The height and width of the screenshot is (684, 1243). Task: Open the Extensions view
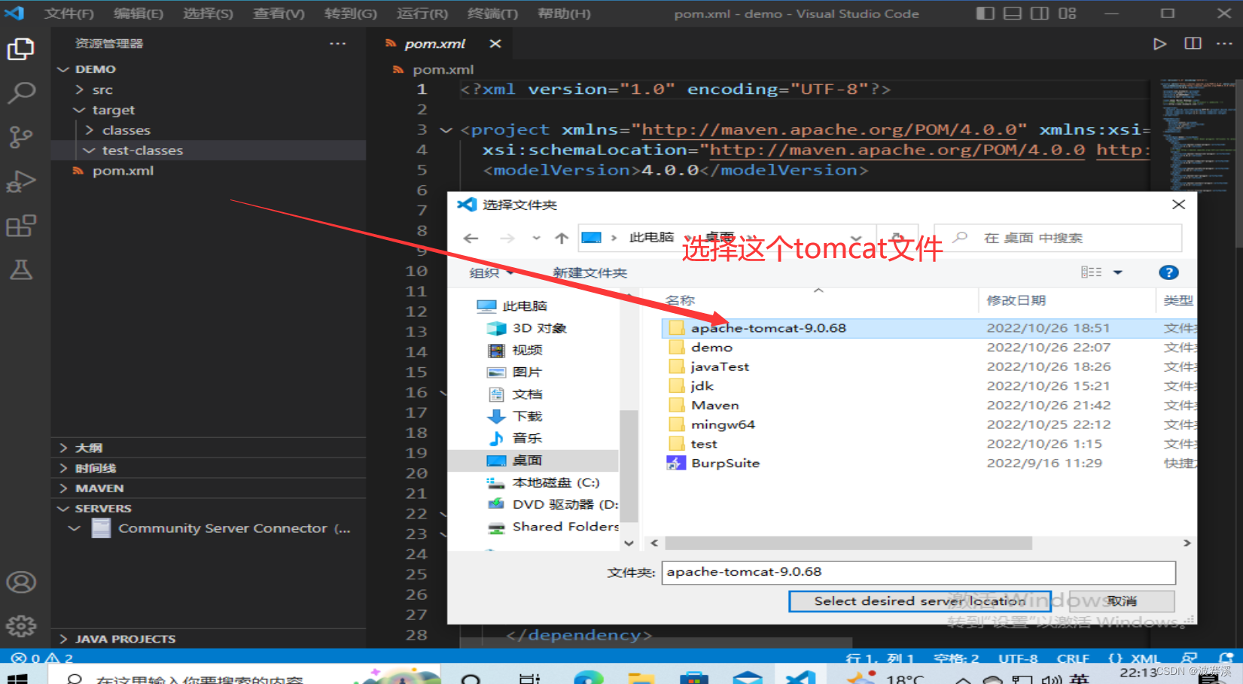click(x=21, y=226)
